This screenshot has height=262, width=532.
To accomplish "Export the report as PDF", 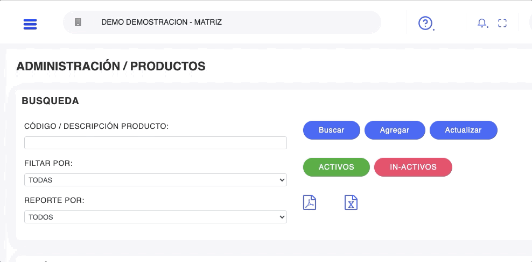I will [310, 202].
